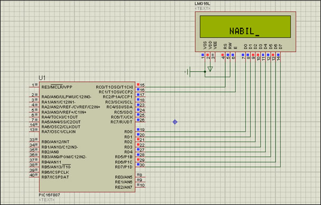
Task: Click the RB1/AN10/C12IN3- pin label
Action: click(60, 147)
